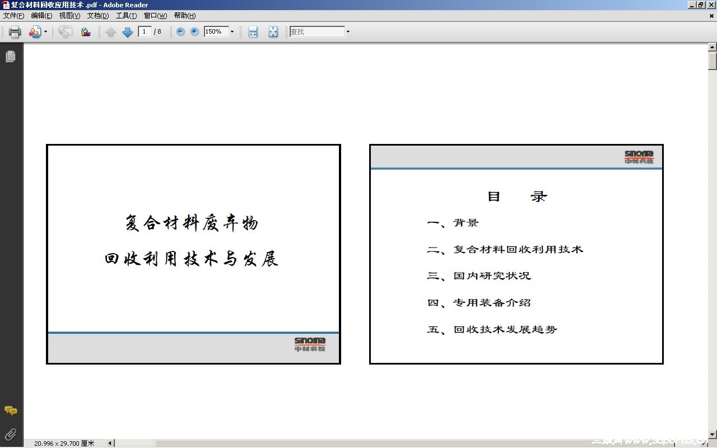Click the vertical scrollbar thumb

coord(713,61)
